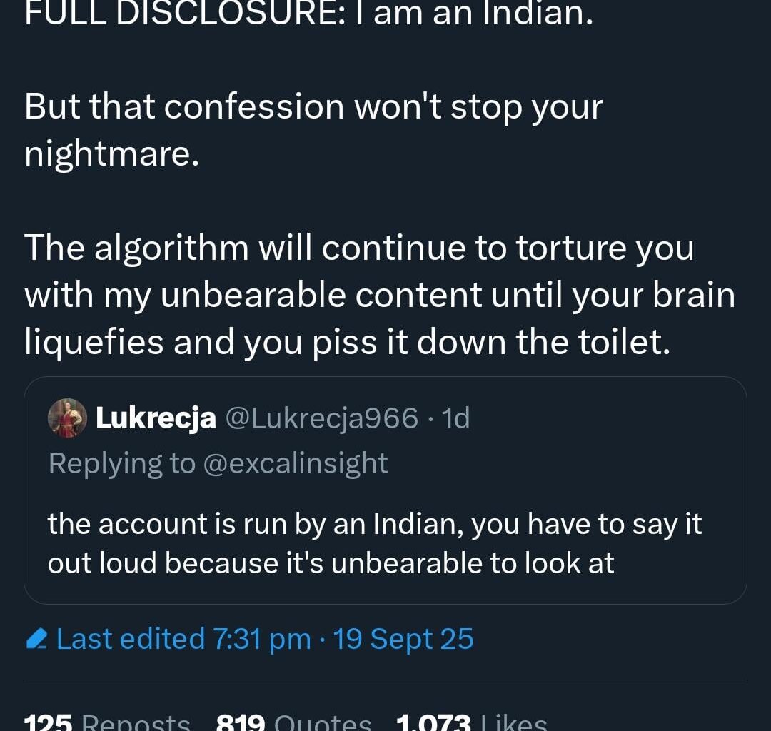The height and width of the screenshot is (731, 771).
Task: Open the @excalinsight mention
Action: (x=296, y=463)
